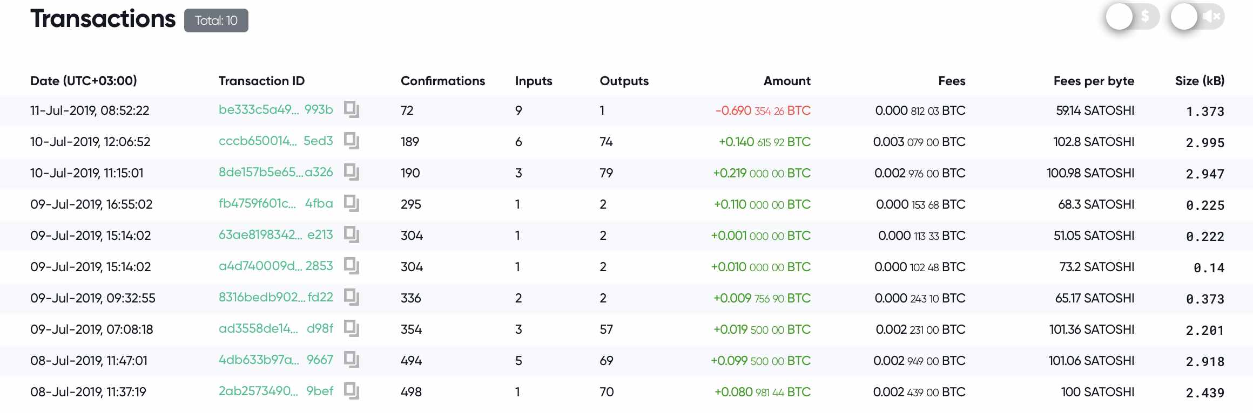Select the amount +0.140 615 92 BTC
The width and height of the screenshot is (1253, 413).
765,142
